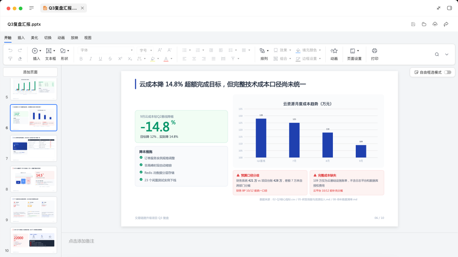Image resolution: width=458 pixels, height=257 pixels.
Task: Switch to the 放映 tab
Action: 75,38
